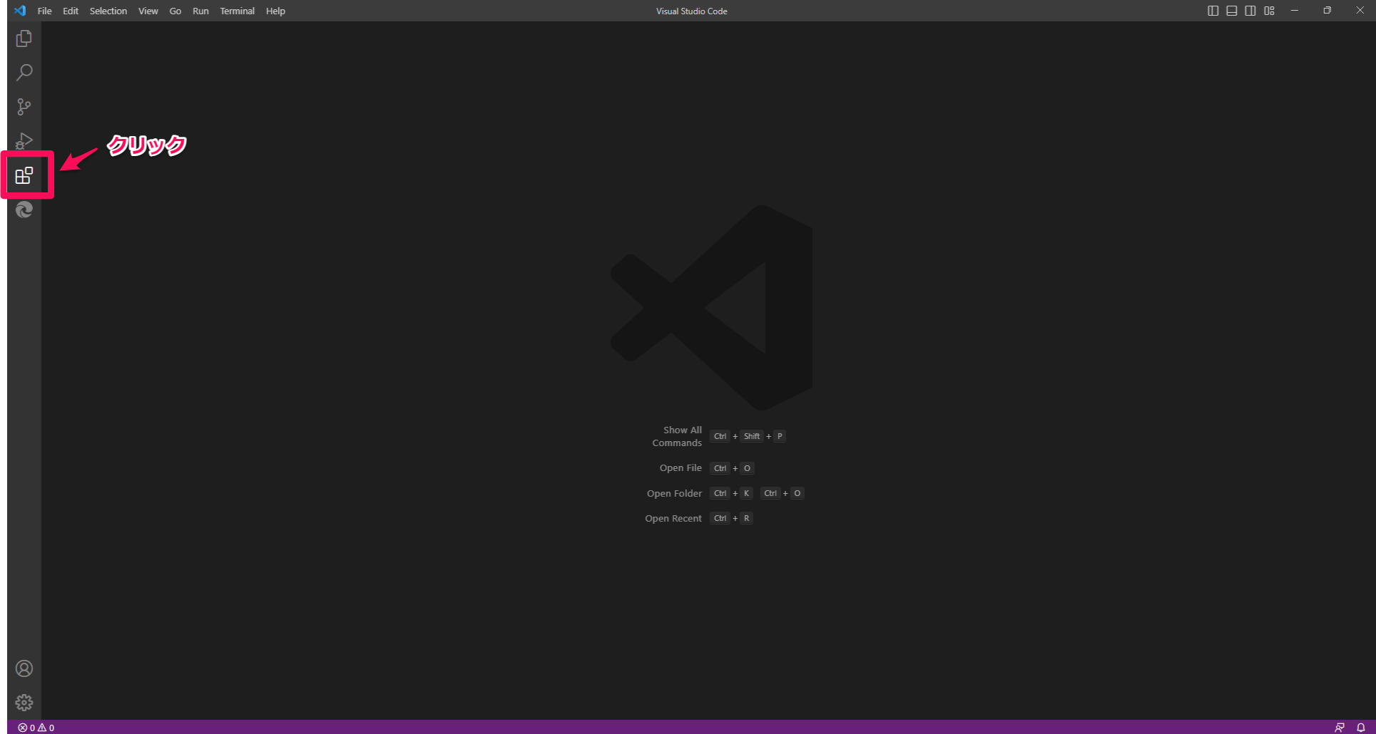Toggle the secondary side bar layout icon
The image size is (1376, 734).
tap(1250, 11)
